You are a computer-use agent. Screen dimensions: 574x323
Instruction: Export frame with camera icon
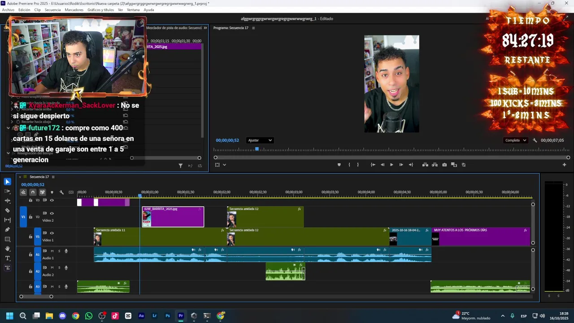tap(444, 165)
